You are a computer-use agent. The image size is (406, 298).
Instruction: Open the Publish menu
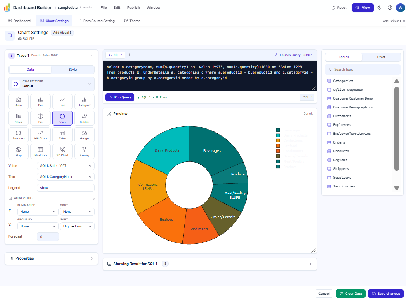click(x=133, y=7)
